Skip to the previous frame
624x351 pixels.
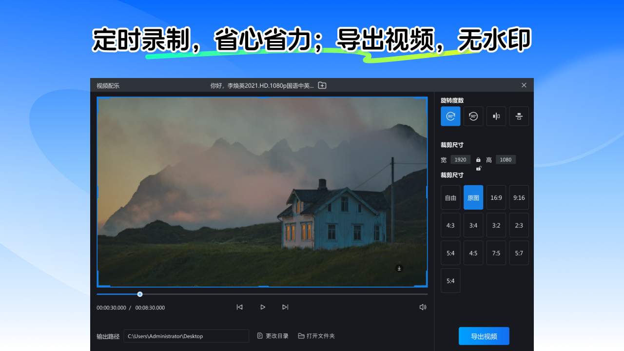click(x=239, y=307)
